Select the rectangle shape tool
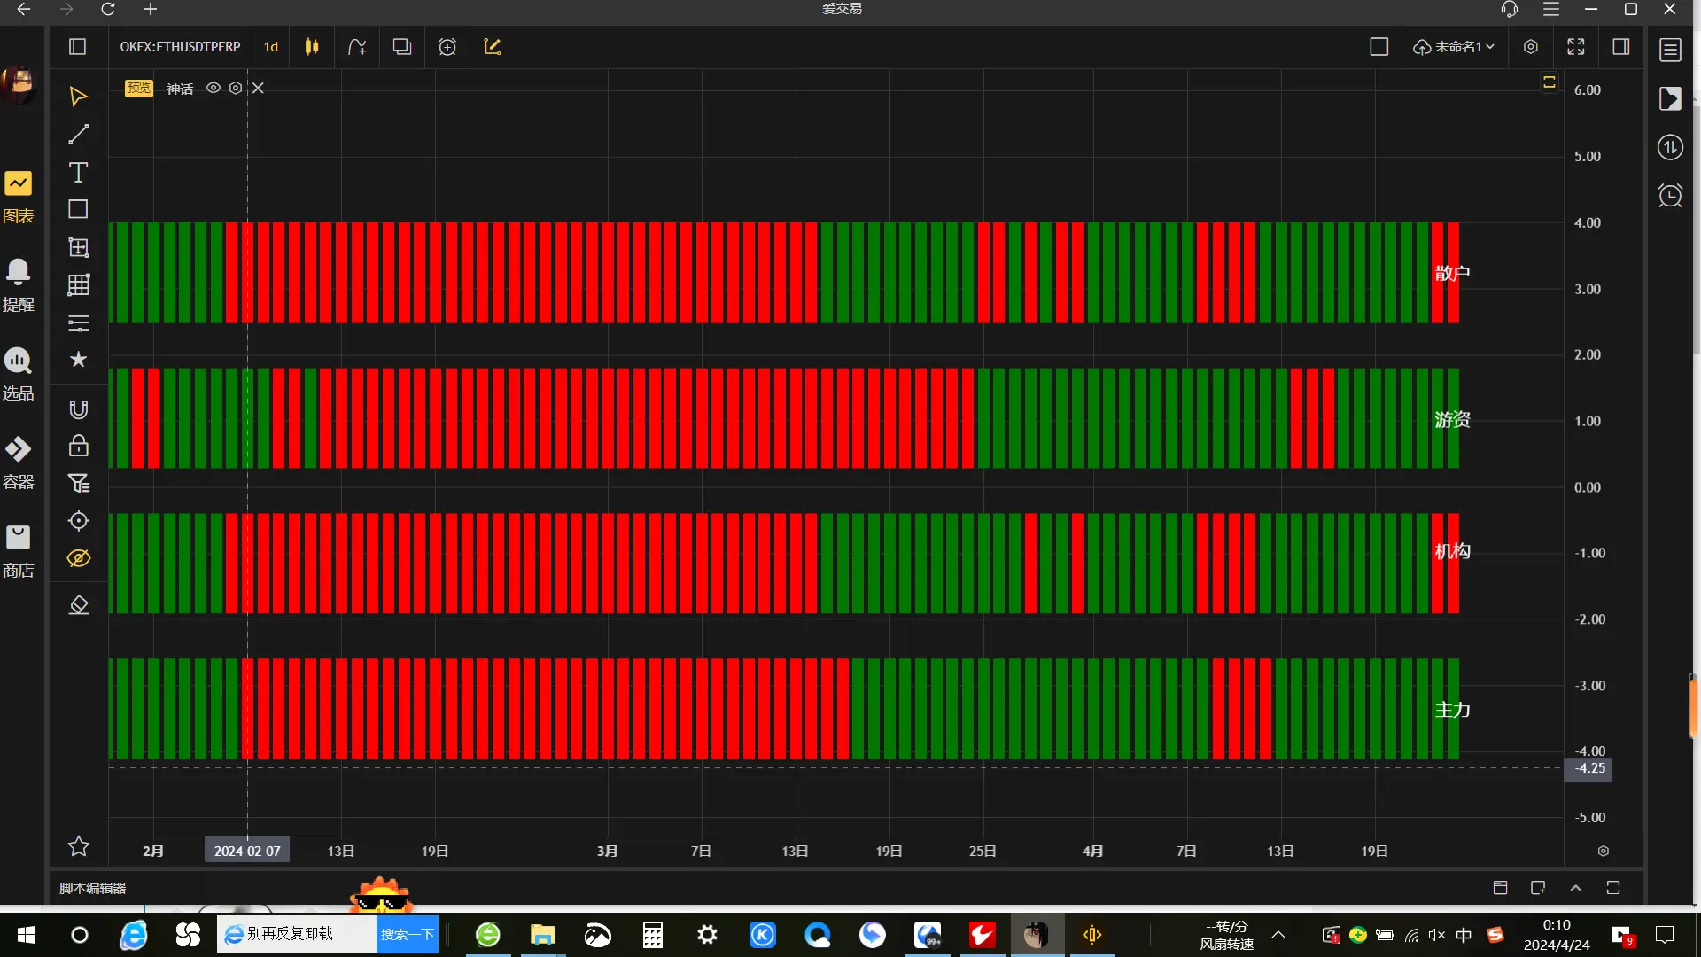This screenshot has height=957, width=1701. click(x=78, y=209)
